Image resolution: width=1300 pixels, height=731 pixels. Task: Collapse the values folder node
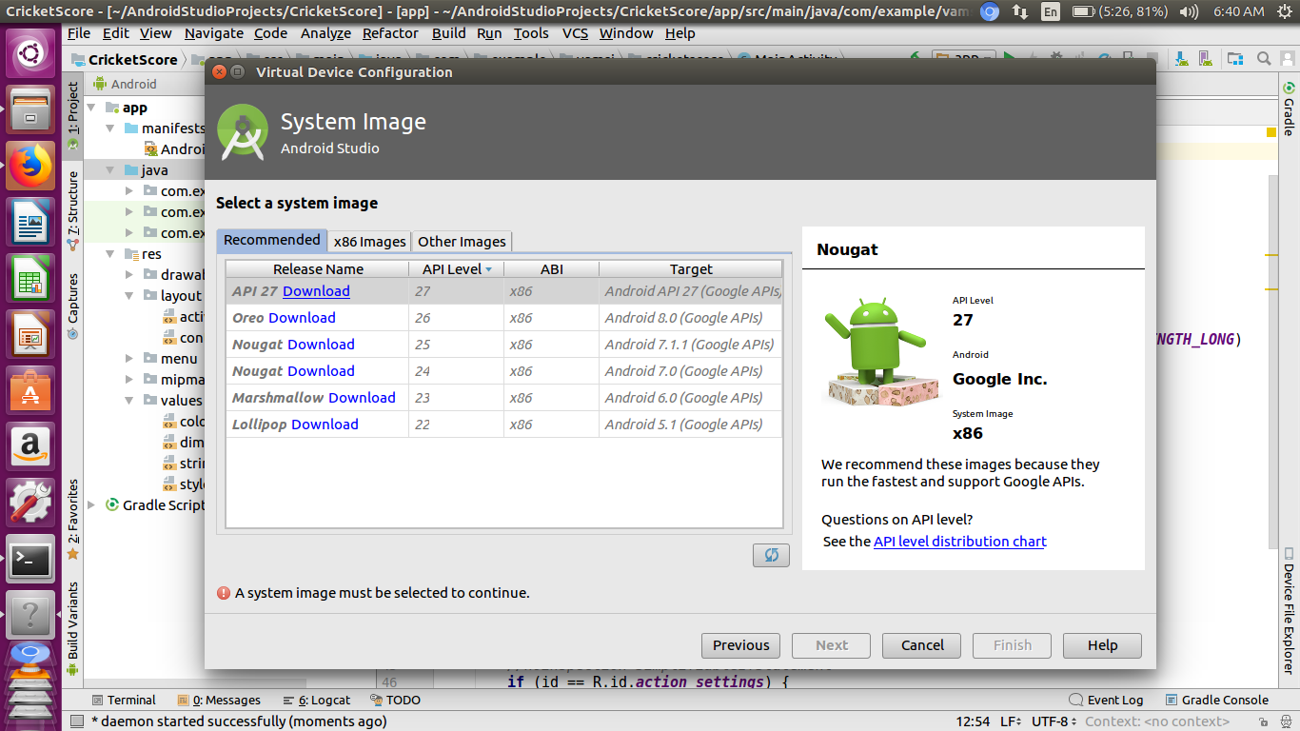(129, 401)
